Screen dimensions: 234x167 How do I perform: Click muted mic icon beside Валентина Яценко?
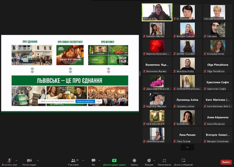pos(144,71)
